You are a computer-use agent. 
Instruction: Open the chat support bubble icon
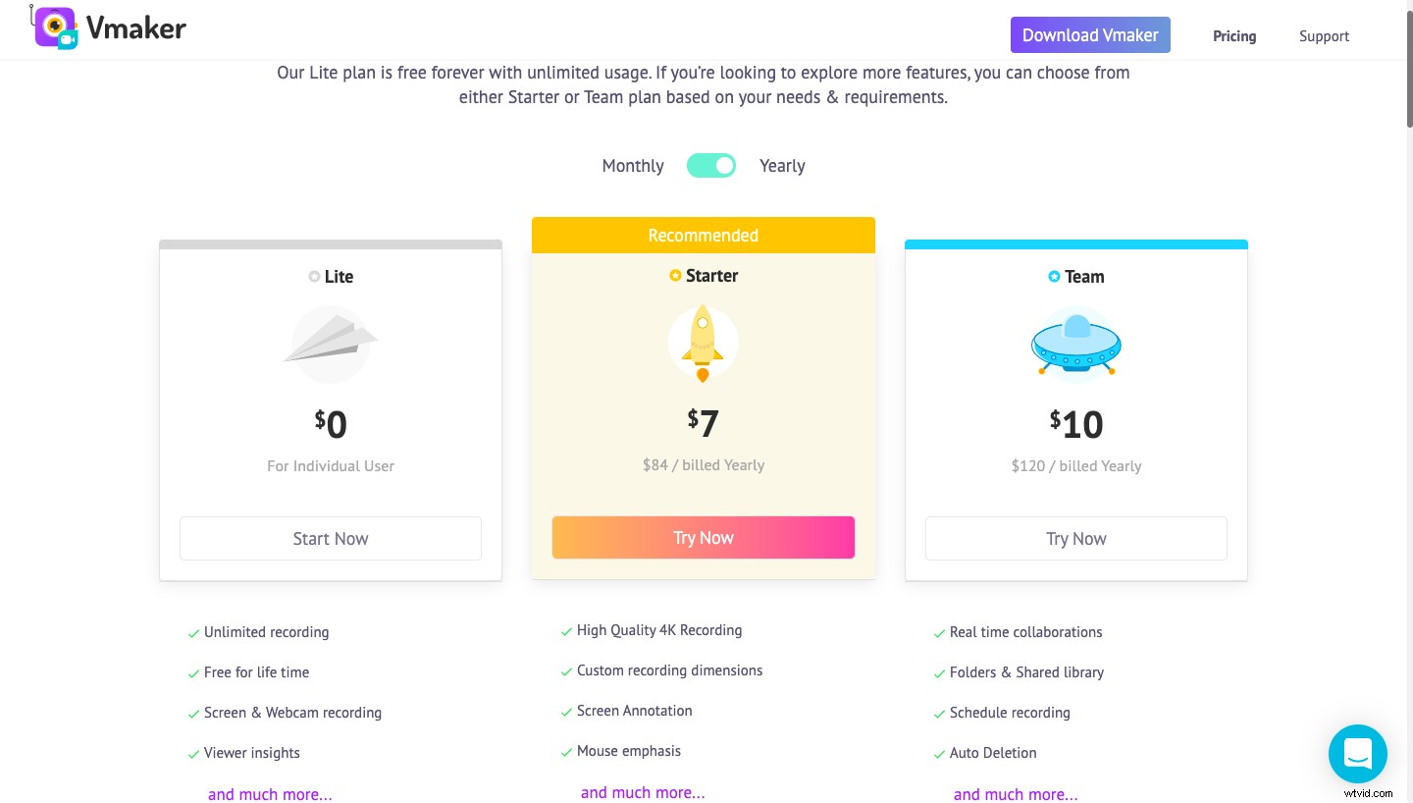[x=1358, y=754]
